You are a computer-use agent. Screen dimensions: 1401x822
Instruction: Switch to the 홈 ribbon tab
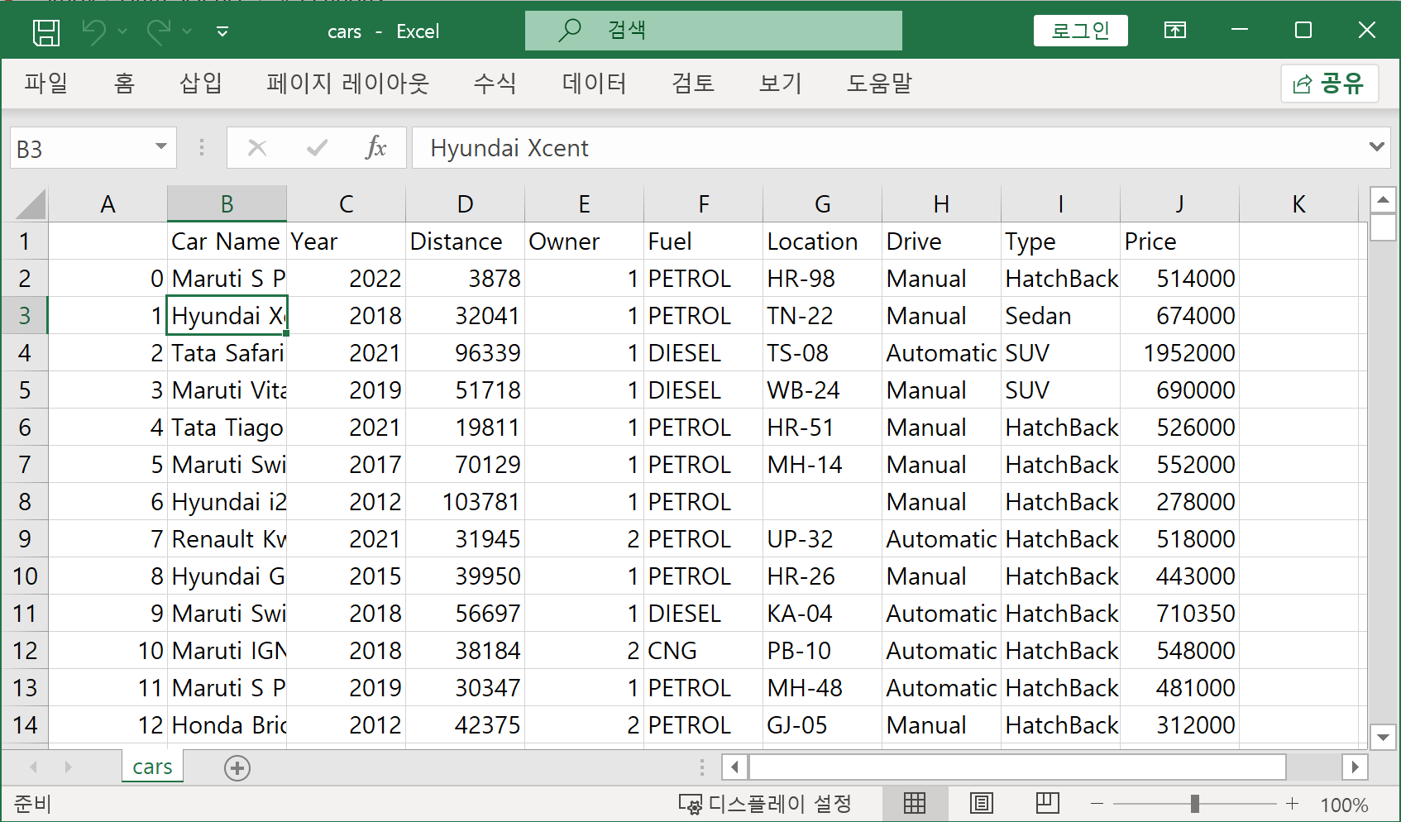(124, 83)
